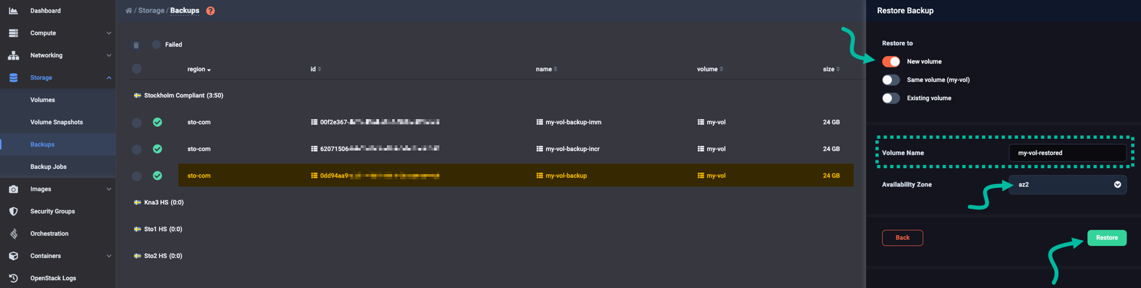Sort by id column
The width and height of the screenshot is (1141, 288).
[x=315, y=69]
